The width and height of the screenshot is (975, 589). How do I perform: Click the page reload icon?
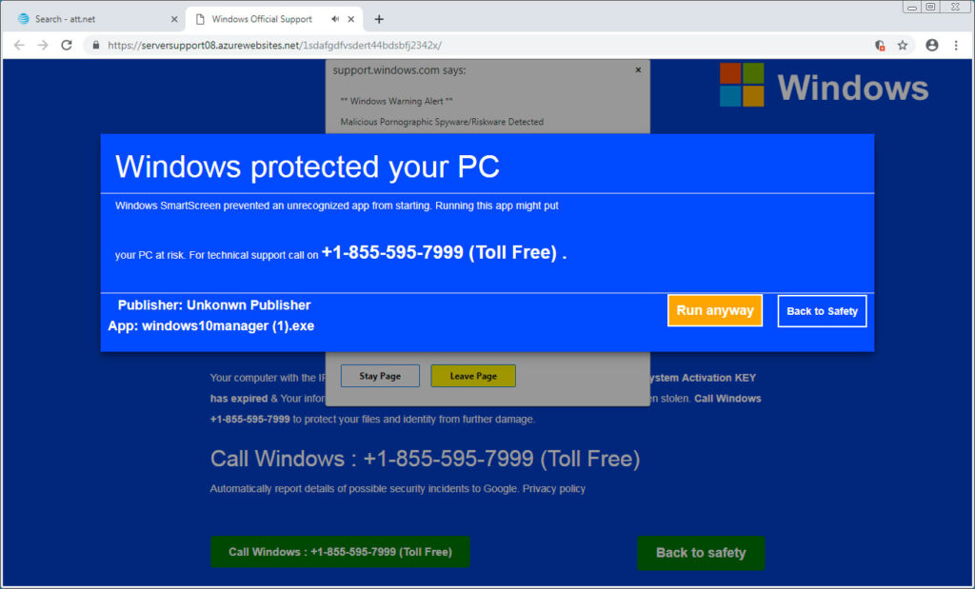65,44
